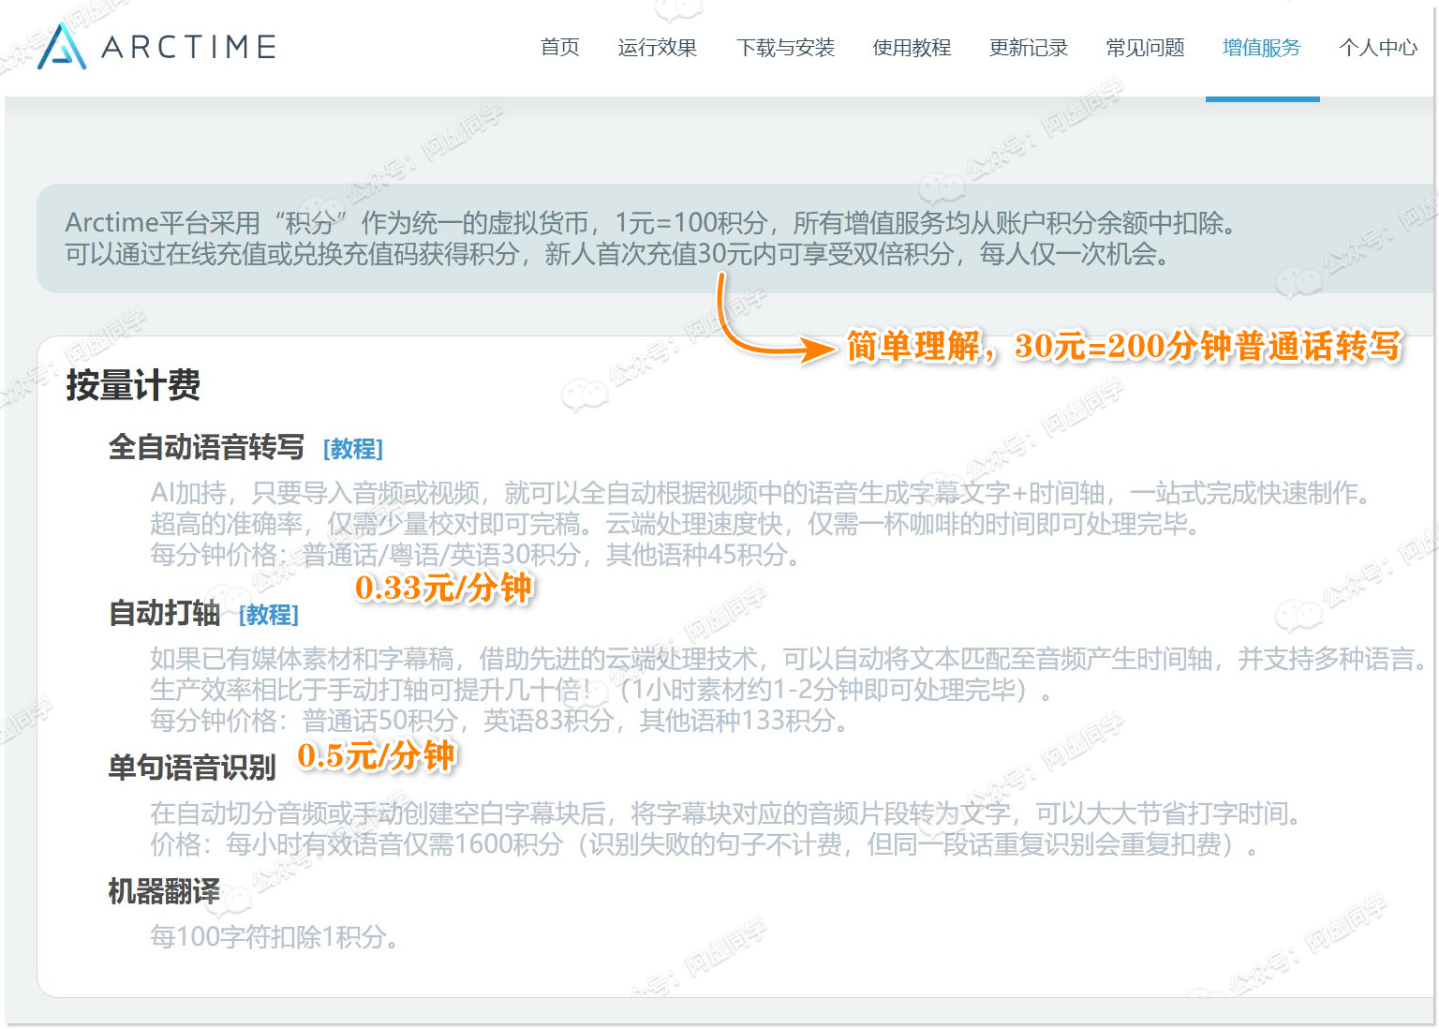Open the 个人中心 menu item
Image resolution: width=1439 pixels, height=1029 pixels.
(1378, 47)
